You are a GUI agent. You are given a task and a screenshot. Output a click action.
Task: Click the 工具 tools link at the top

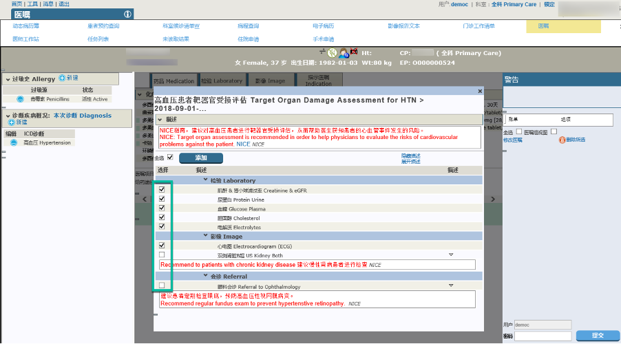(32, 4)
